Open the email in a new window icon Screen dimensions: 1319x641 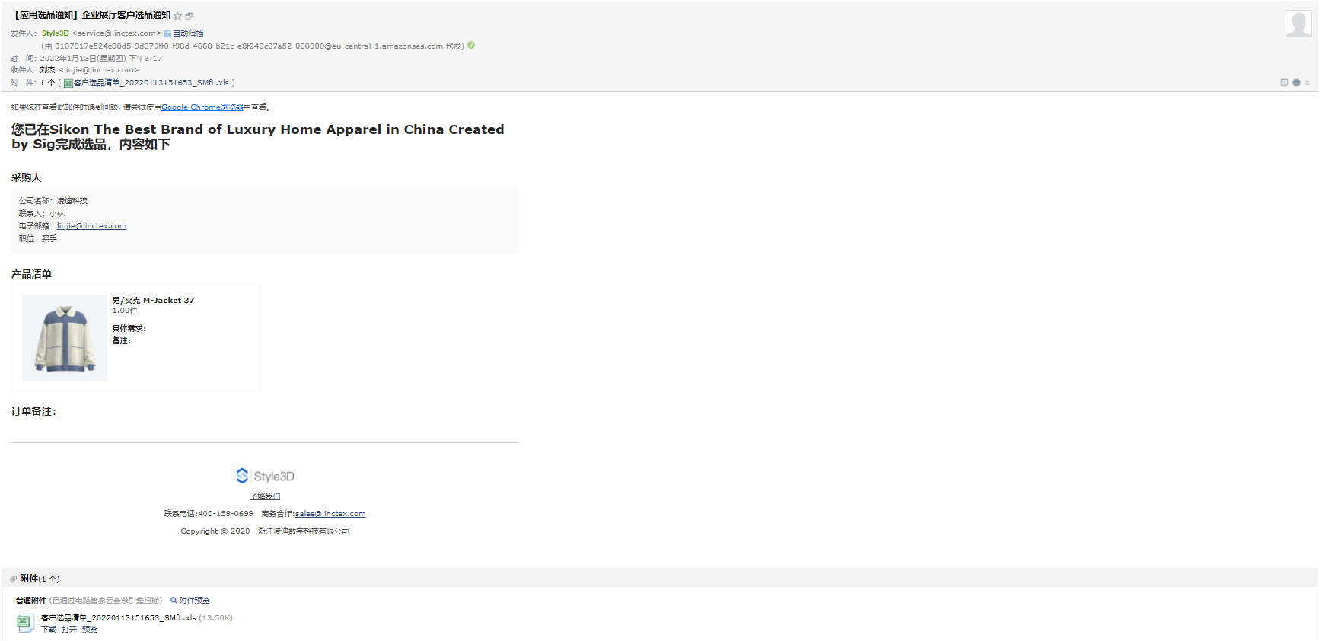(189, 16)
